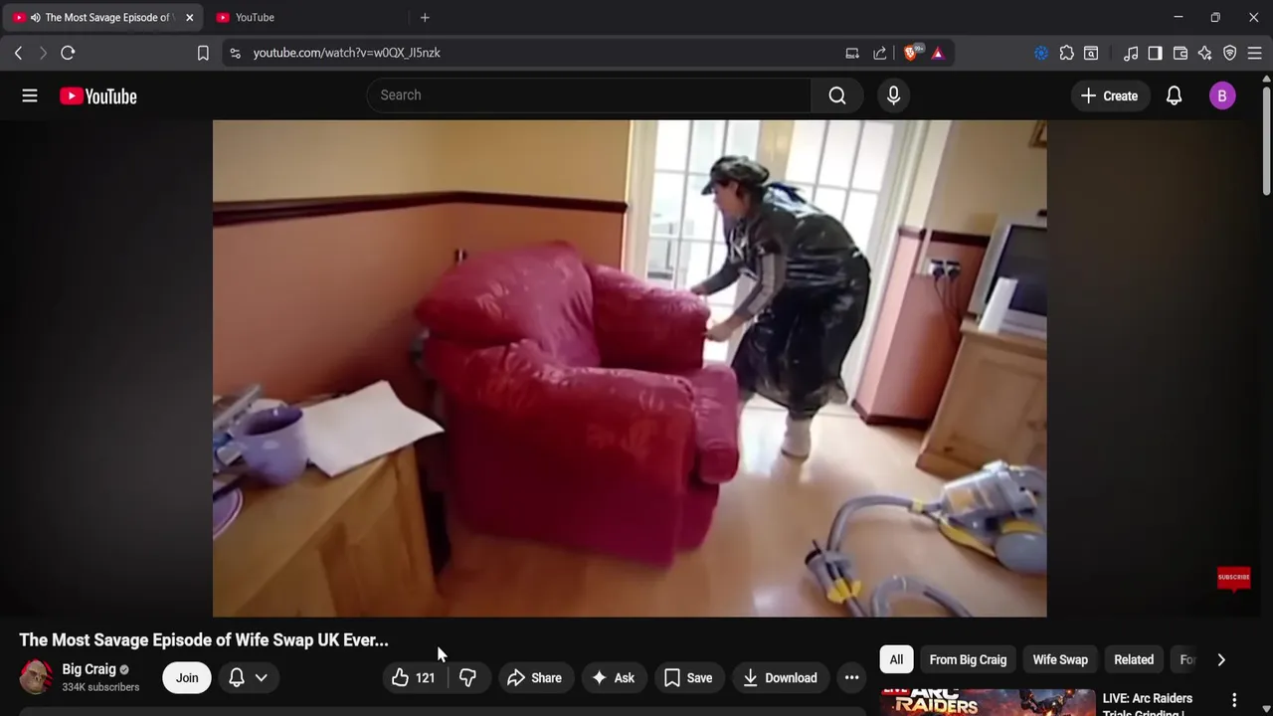Like the video with thumbs up
1273x716 pixels.
414,677
